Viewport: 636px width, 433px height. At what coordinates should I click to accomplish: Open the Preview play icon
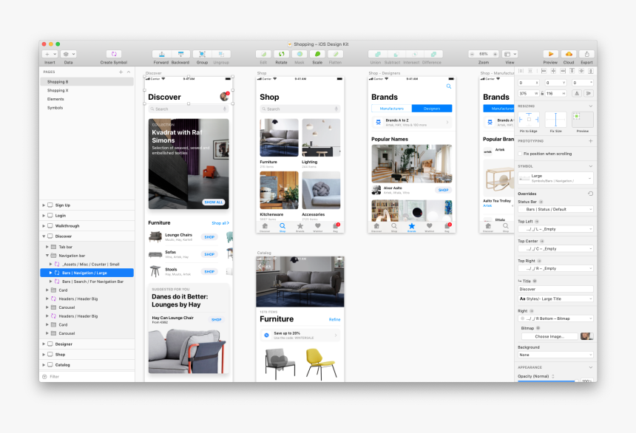(x=550, y=54)
